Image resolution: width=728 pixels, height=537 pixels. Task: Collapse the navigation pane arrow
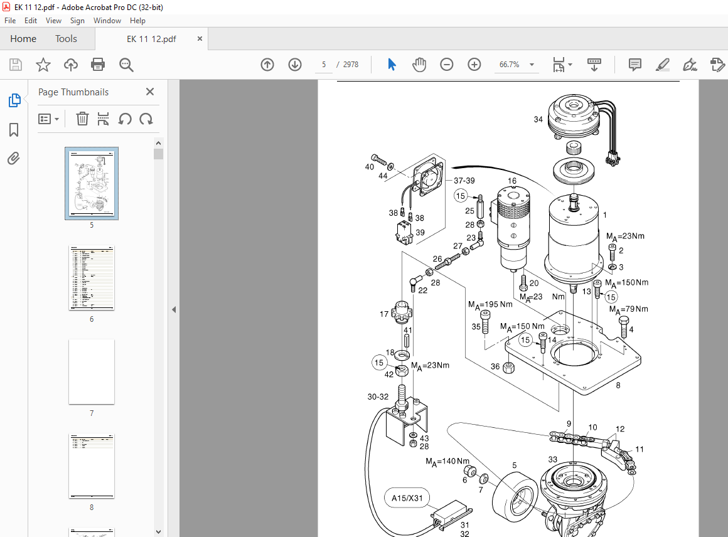coord(174,309)
